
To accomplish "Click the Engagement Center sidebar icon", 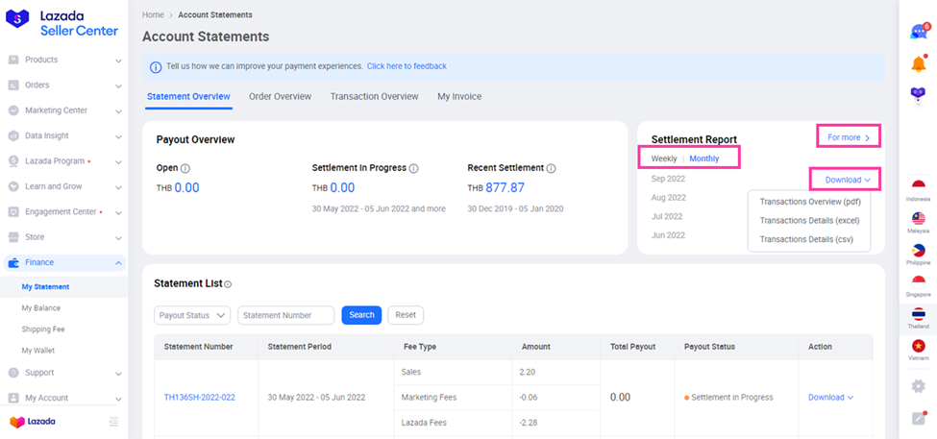I will point(13,211).
